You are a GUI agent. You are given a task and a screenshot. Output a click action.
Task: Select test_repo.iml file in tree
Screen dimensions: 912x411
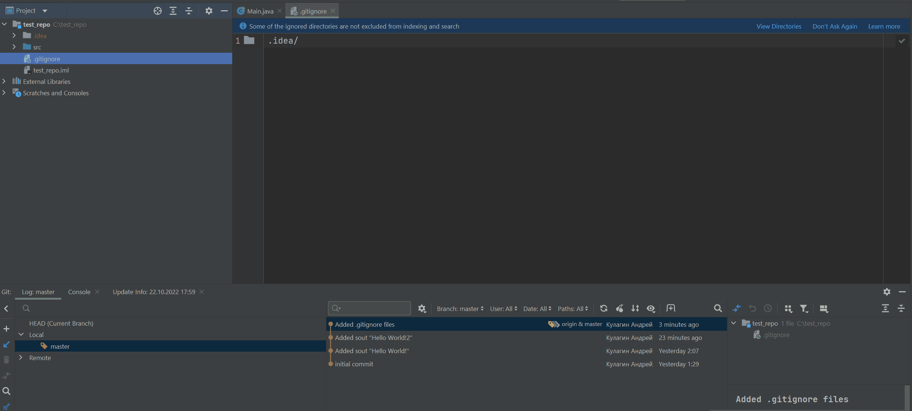[x=116, y=70]
